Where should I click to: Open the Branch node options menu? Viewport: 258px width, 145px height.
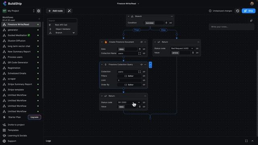tap(172, 16)
